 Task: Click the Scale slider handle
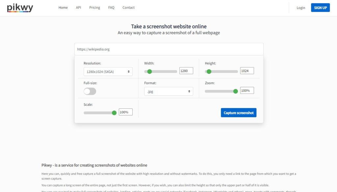114,113
